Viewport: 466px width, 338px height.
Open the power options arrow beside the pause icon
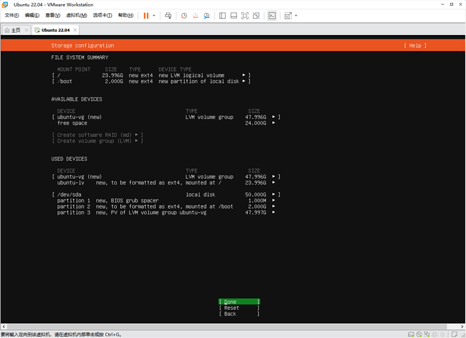click(154, 16)
